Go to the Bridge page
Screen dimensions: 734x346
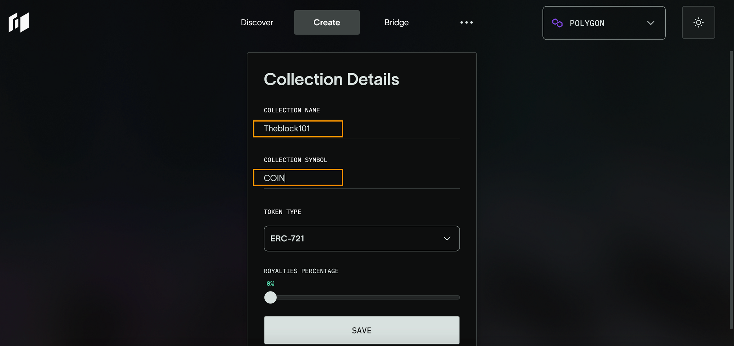tap(396, 22)
